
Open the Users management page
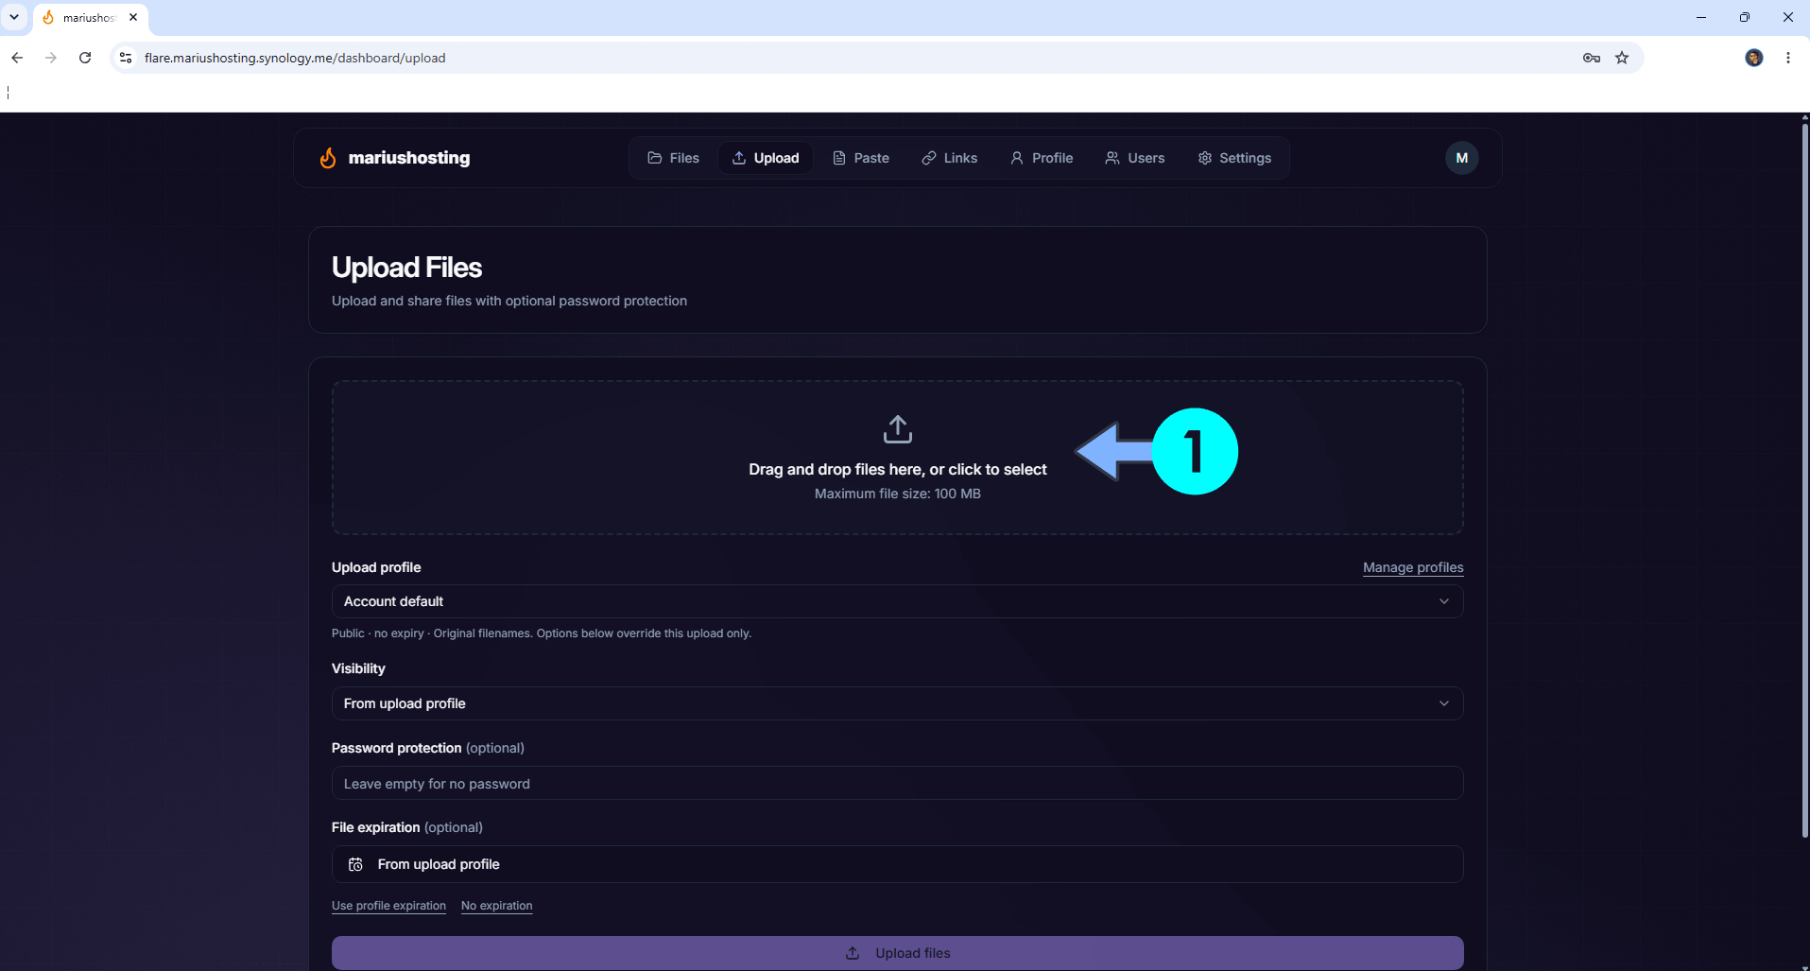click(1135, 158)
